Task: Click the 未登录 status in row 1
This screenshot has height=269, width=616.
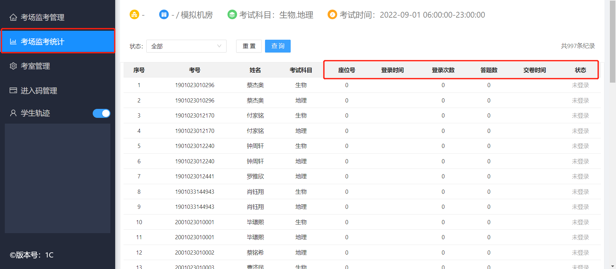Action: [580, 85]
